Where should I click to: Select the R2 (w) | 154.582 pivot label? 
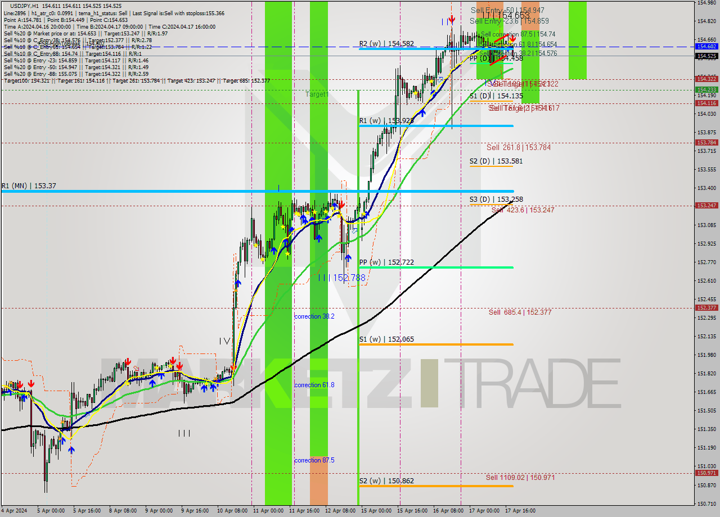click(x=386, y=43)
